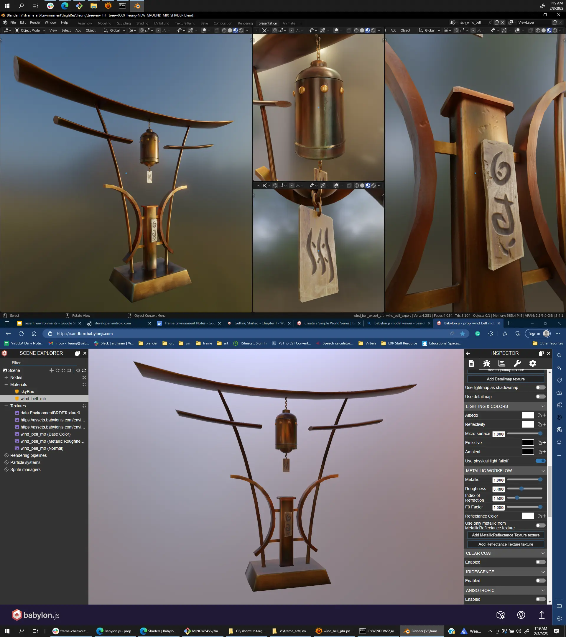Open the Inspector tools wrench tab
Image resolution: width=566 pixels, height=637 pixels.
(517, 363)
